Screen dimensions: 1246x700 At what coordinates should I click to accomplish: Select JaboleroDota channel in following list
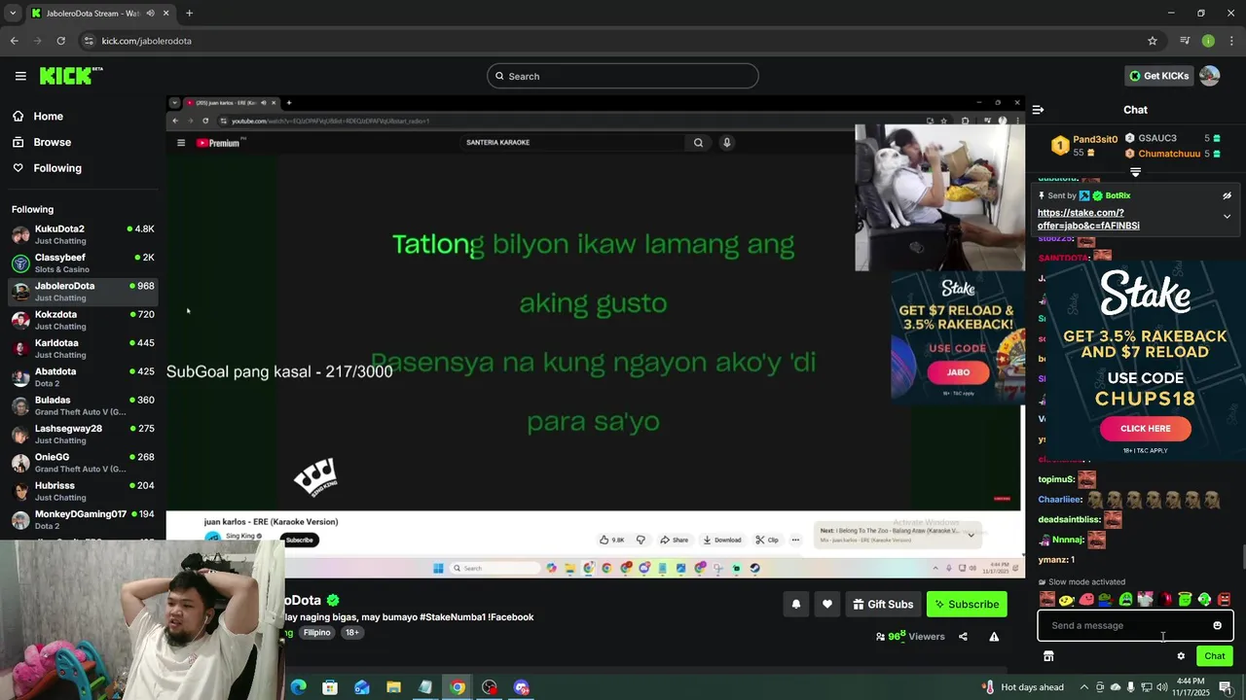83,292
